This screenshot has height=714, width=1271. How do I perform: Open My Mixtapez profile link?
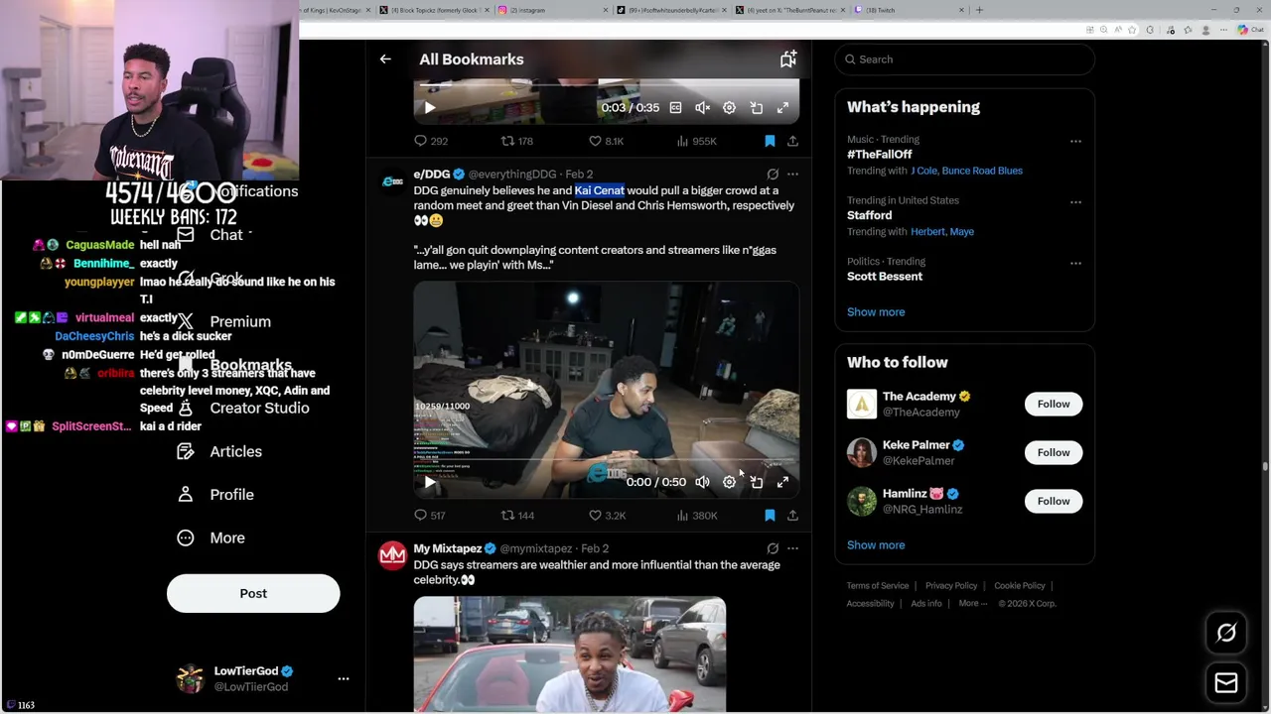448,548
